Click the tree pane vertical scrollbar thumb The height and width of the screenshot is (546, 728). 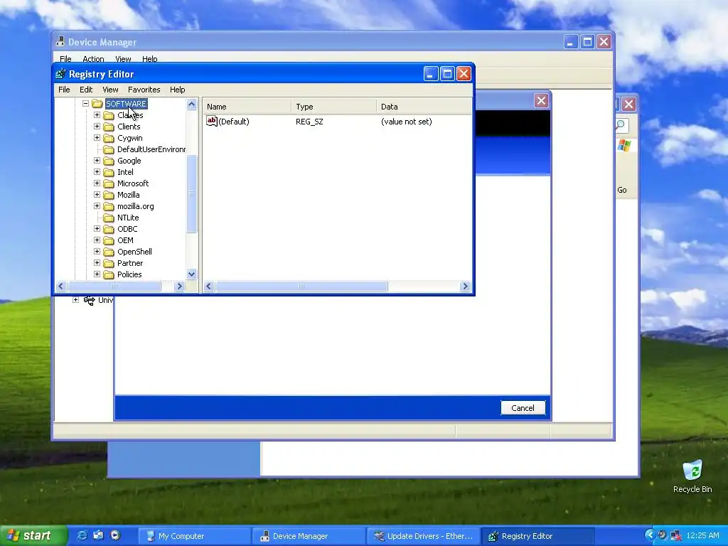coord(191,193)
